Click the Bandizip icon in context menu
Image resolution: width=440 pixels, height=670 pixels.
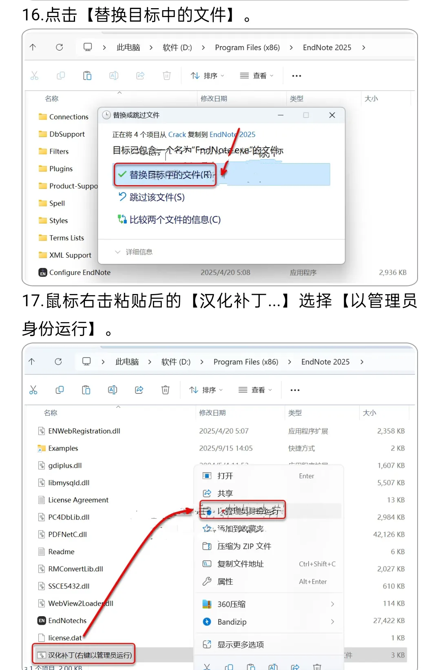coord(207,622)
